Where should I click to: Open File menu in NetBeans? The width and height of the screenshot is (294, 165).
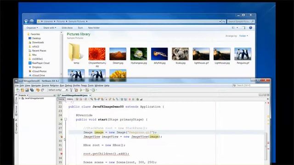tap(17, 86)
